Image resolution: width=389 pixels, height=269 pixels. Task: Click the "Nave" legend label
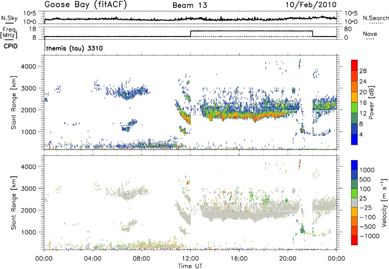(370, 34)
